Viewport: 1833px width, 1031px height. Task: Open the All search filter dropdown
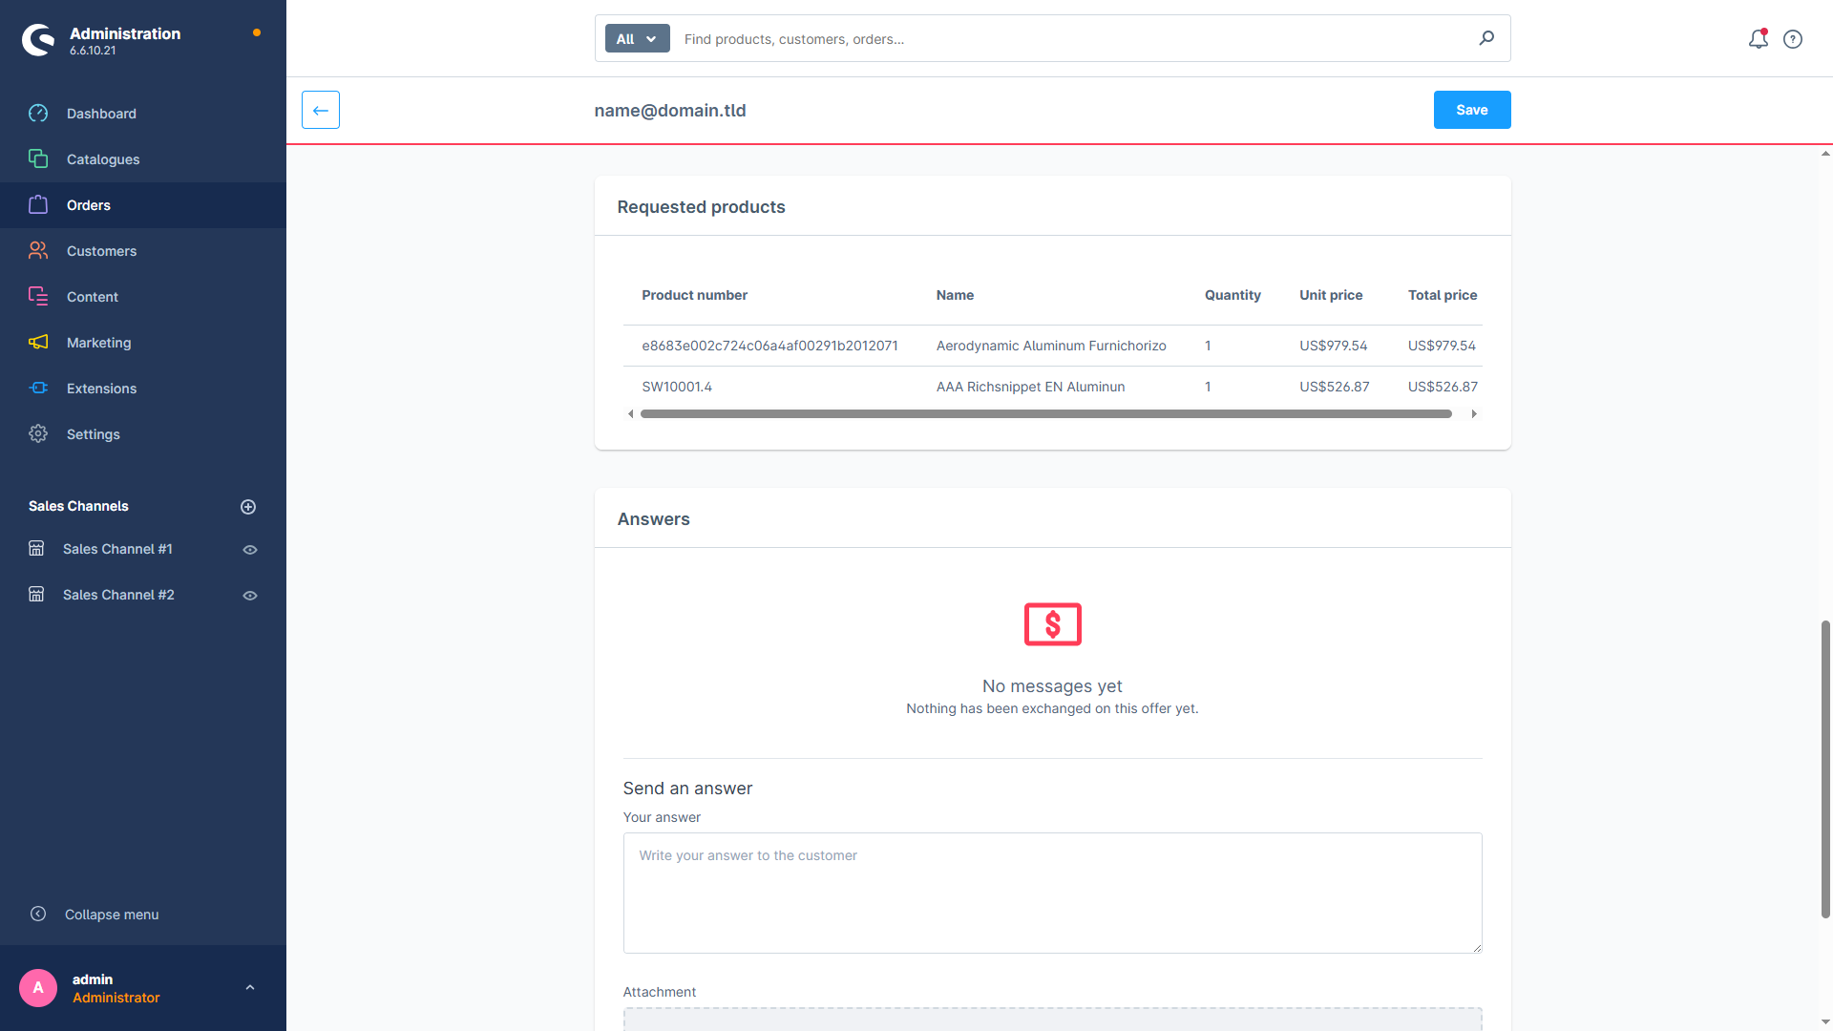tap(637, 39)
